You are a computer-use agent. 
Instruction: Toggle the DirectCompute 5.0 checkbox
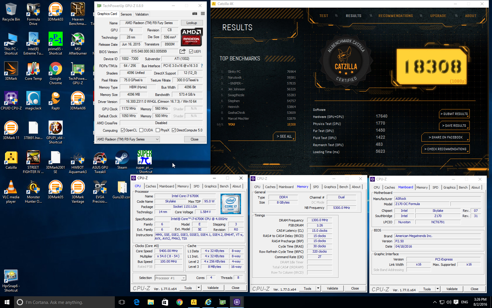[x=174, y=130]
